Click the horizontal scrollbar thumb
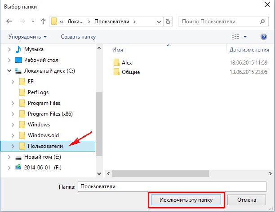 tap(160, 174)
